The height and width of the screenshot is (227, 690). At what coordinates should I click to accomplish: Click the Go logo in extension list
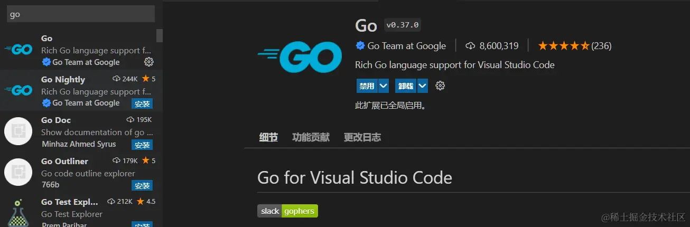[x=18, y=50]
